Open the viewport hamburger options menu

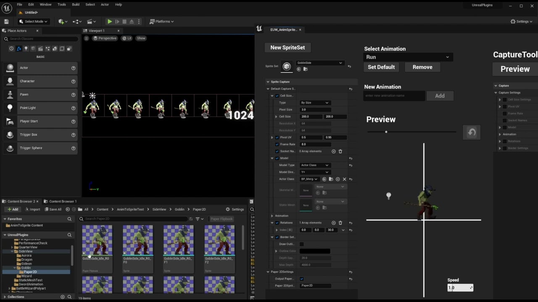pos(86,38)
